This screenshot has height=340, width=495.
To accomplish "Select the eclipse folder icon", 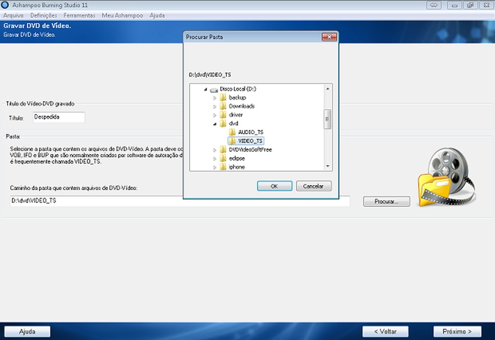I will 223,158.
